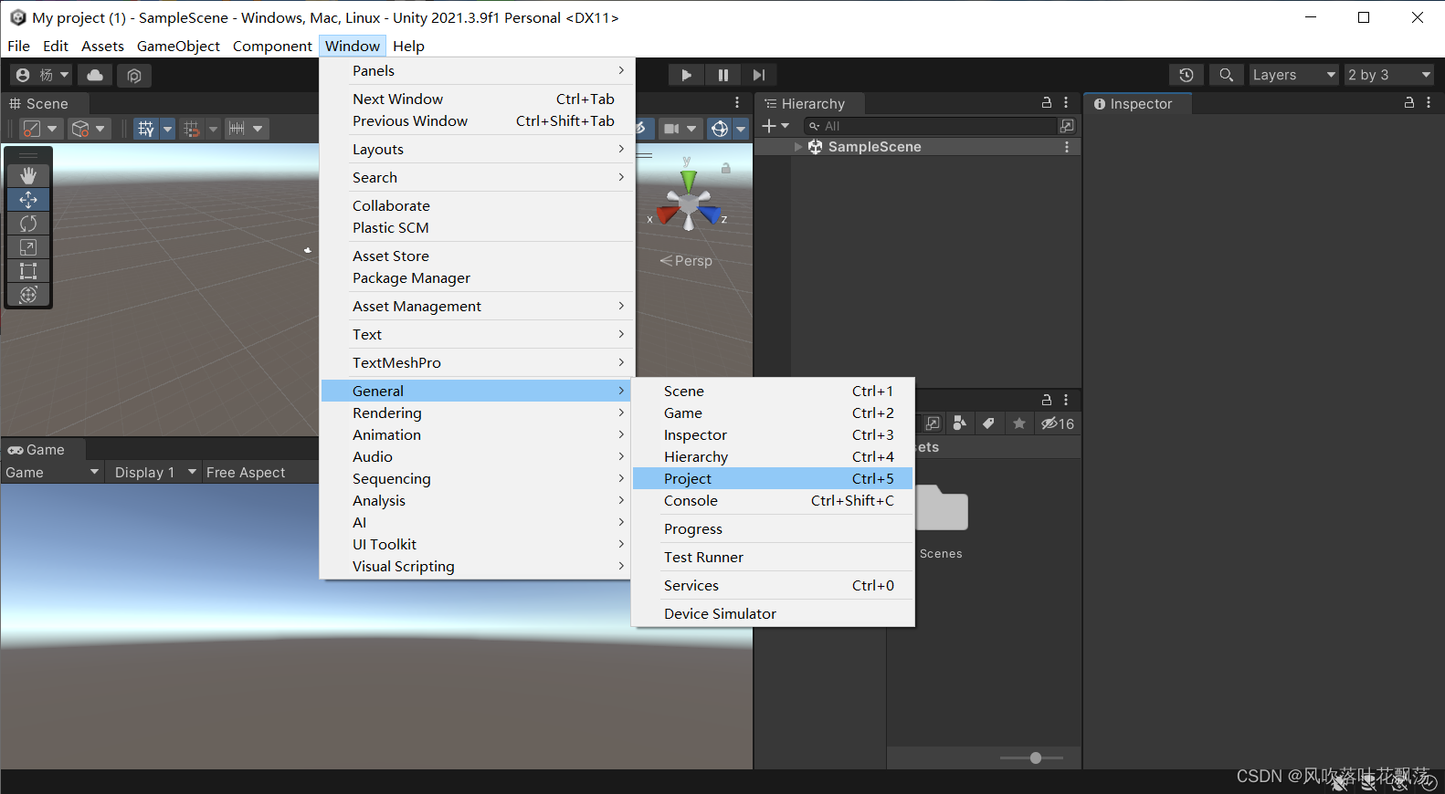Open Display 1 dropdown
1445x794 pixels.
pos(155,472)
